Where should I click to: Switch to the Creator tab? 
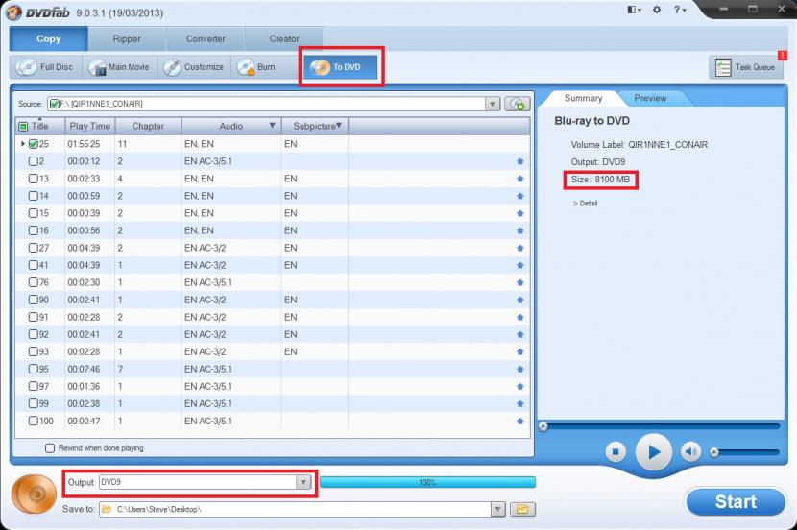click(283, 38)
